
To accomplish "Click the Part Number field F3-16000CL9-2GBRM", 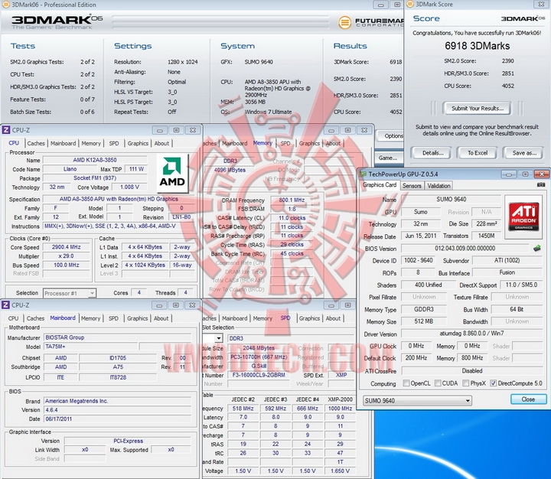I will click(x=259, y=375).
